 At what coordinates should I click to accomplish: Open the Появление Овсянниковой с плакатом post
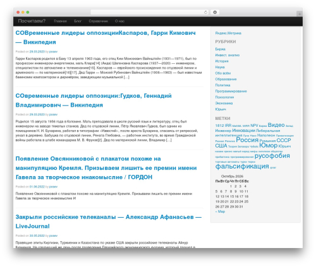[106, 168]
